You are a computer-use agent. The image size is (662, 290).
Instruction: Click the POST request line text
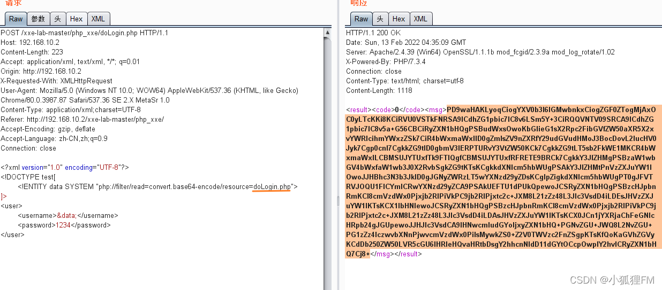point(85,33)
